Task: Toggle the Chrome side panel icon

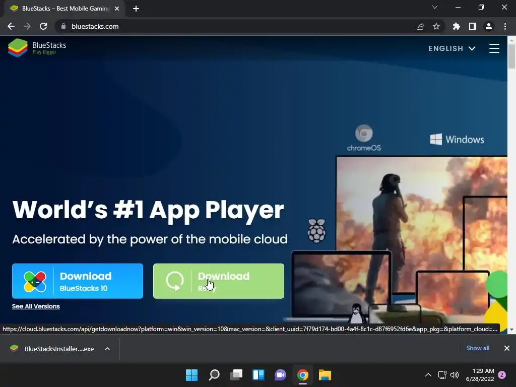Action: click(473, 26)
